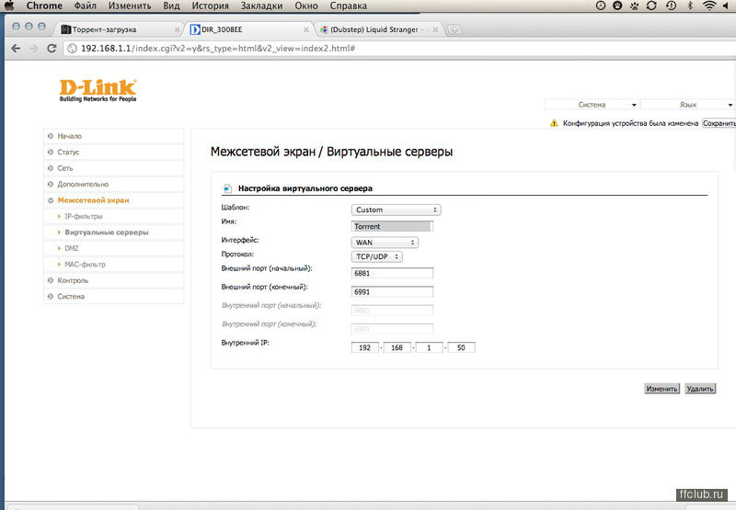Open DMZ submenu item

pos(113,248)
